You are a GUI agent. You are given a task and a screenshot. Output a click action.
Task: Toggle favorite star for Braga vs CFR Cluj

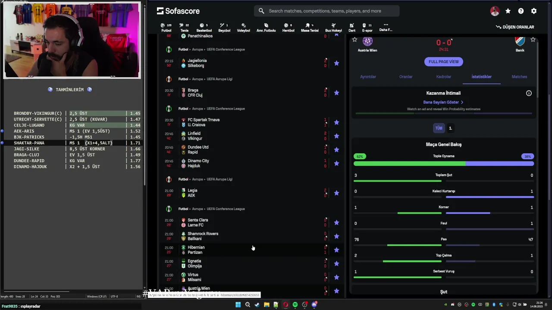pos(336,93)
